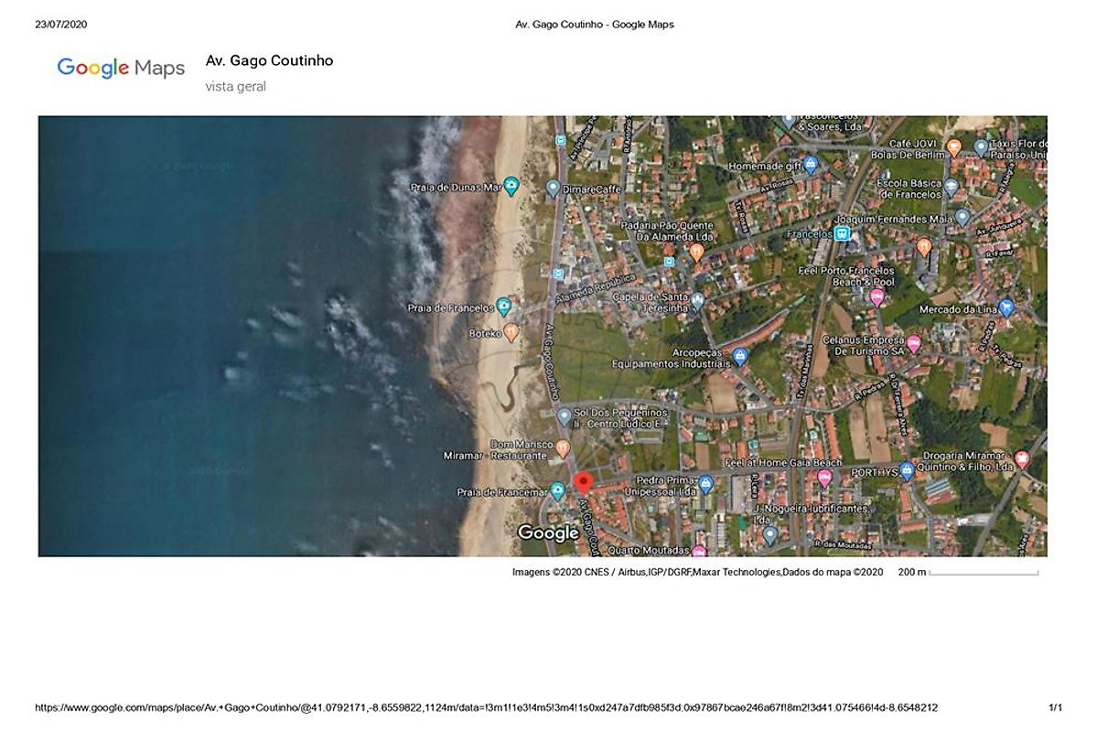Click the Vasconcelos & Soares location pin
The width and height of the screenshot is (1097, 732).
click(790, 123)
